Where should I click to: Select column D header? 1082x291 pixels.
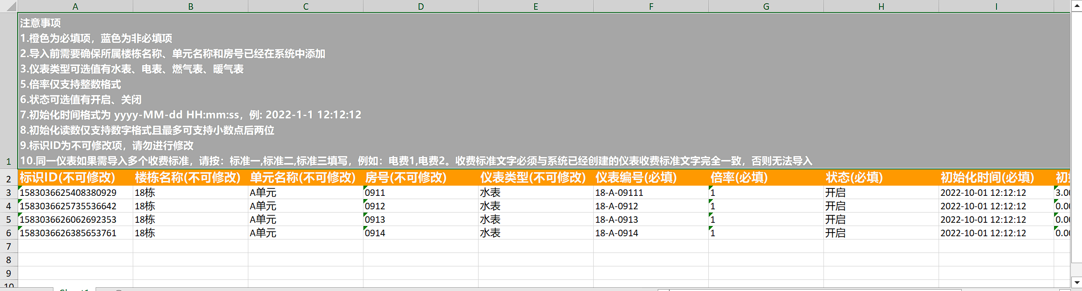[x=421, y=6]
